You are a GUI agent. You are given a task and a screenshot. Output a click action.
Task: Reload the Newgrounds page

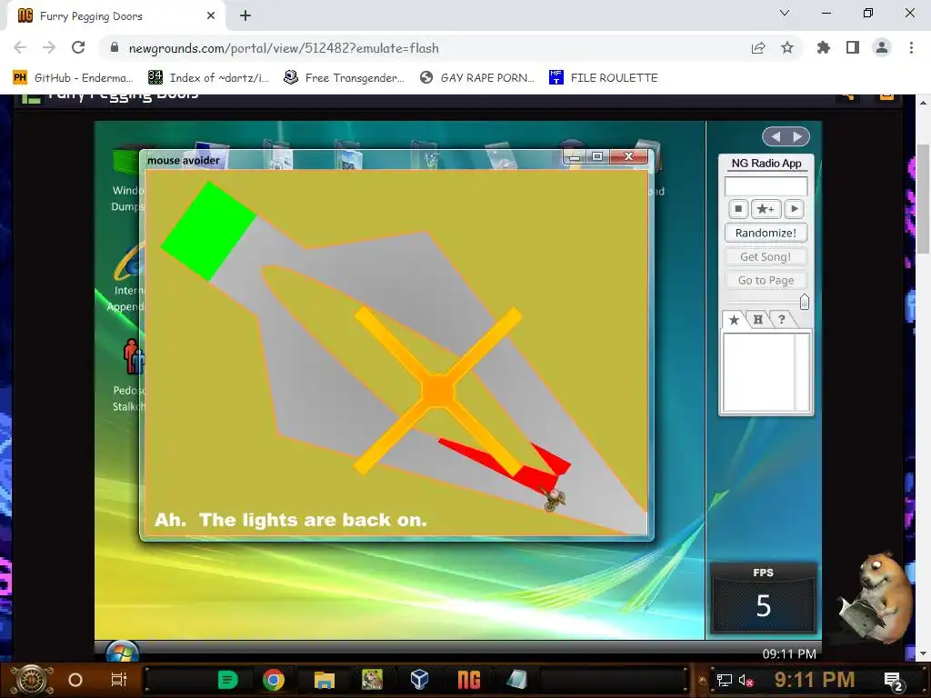78,47
